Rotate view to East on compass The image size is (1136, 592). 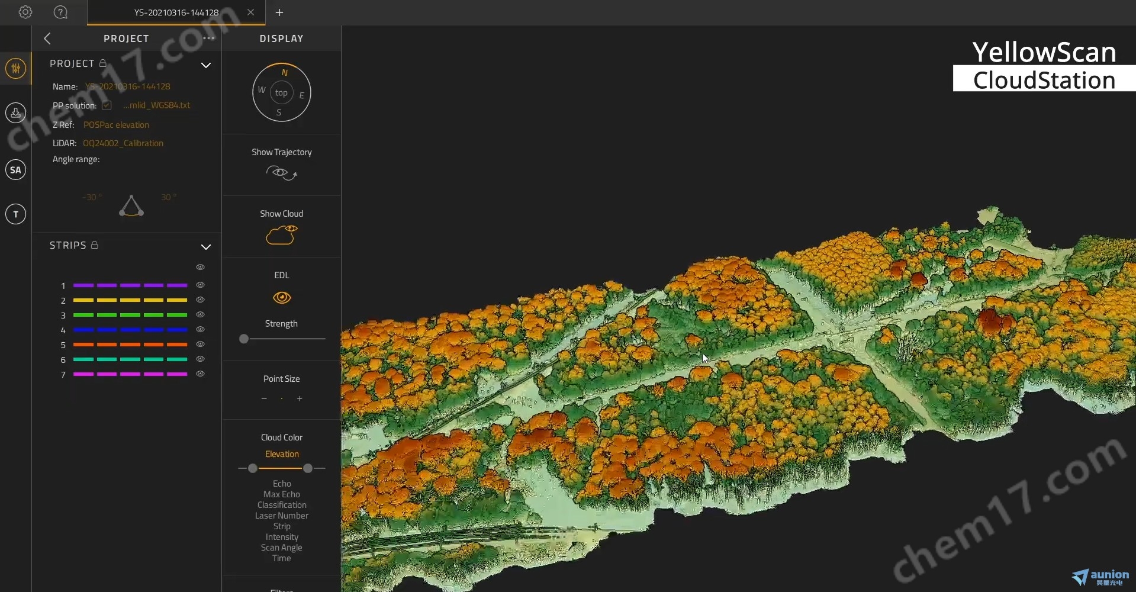(x=301, y=95)
